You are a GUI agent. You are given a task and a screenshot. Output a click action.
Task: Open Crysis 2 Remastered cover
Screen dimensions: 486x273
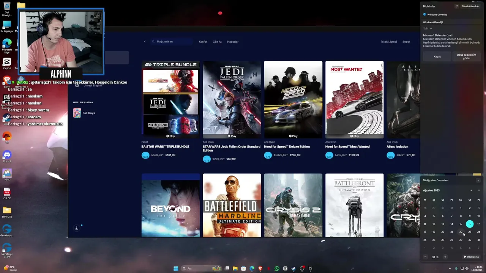tap(293, 205)
